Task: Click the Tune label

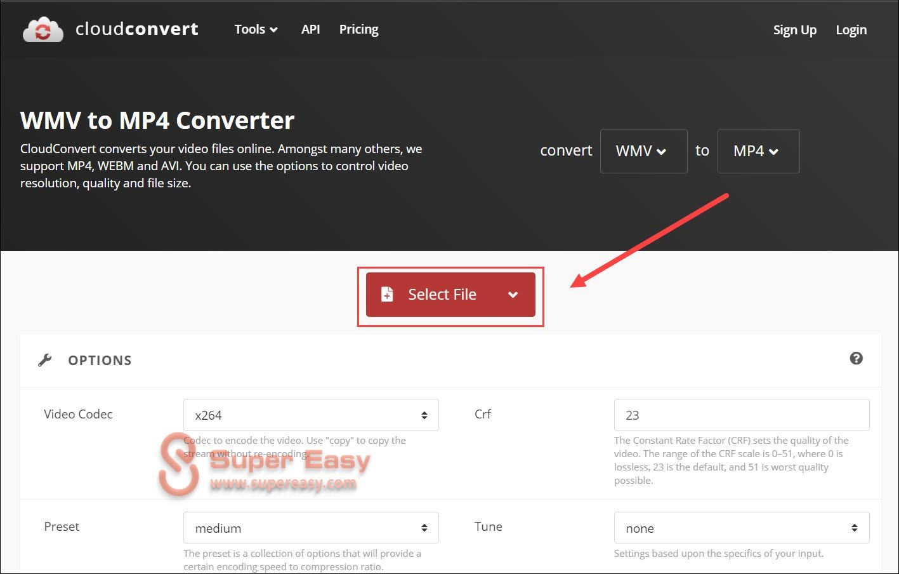Action: pyautogui.click(x=489, y=526)
